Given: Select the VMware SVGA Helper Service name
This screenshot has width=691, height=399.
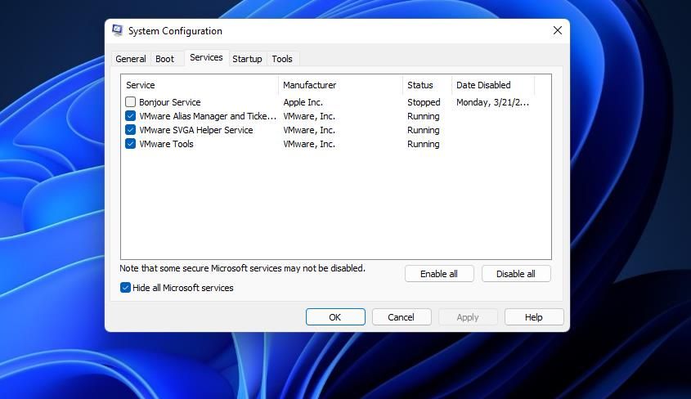Looking at the screenshot, I should tap(196, 130).
